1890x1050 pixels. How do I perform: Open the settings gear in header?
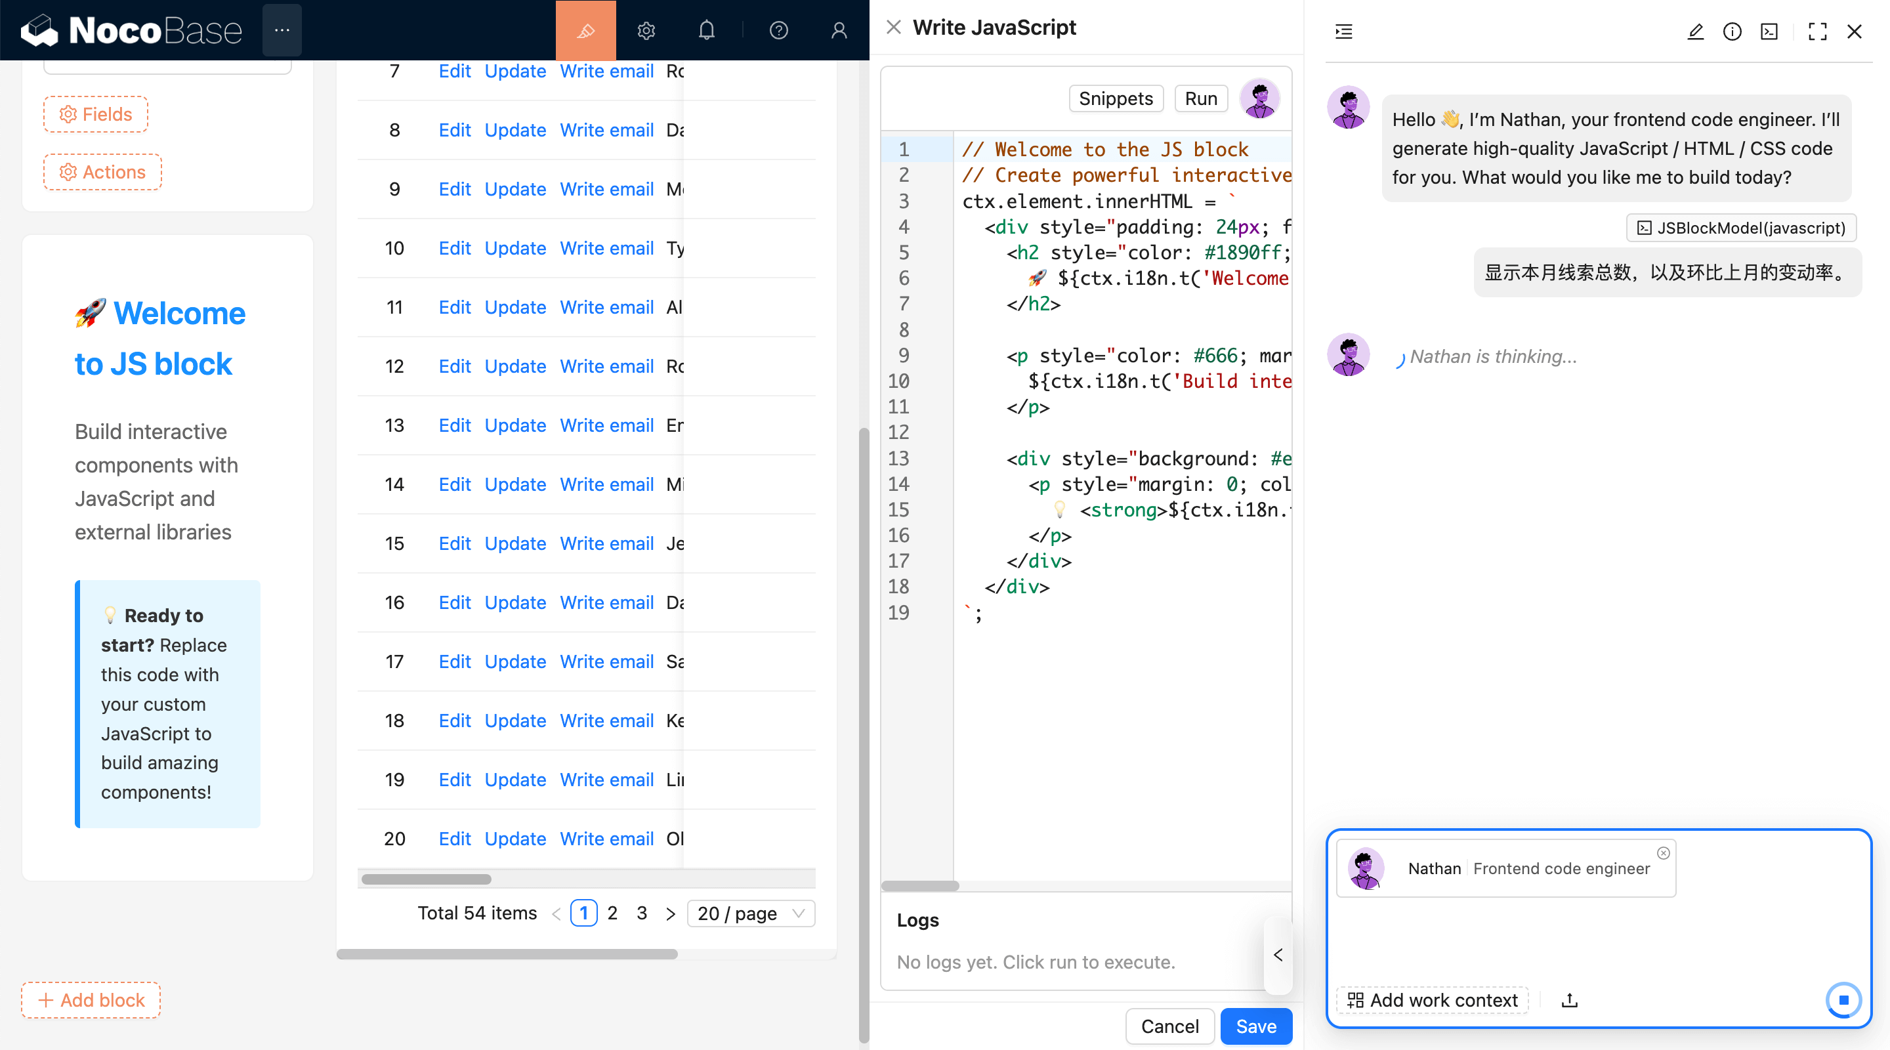[646, 30]
